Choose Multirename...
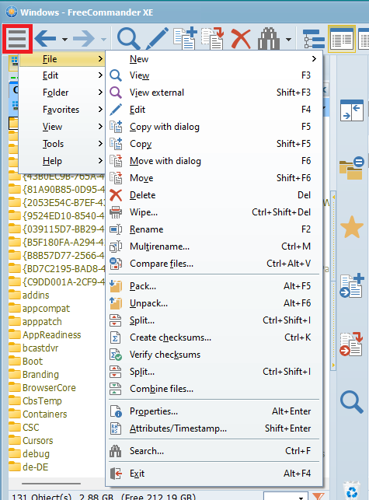 214,247
